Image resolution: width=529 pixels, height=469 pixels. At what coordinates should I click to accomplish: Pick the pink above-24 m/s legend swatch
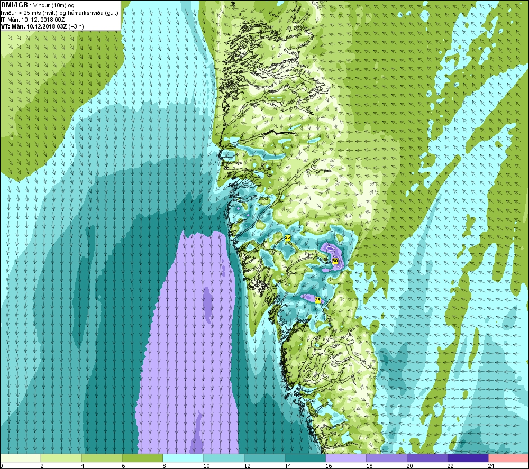coord(509,458)
